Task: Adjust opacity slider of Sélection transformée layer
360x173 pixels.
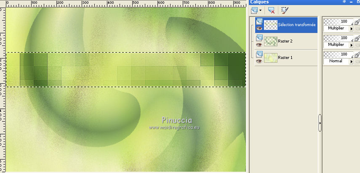Action: (x=338, y=21)
